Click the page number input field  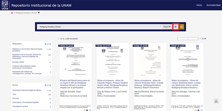(x=188, y=39)
